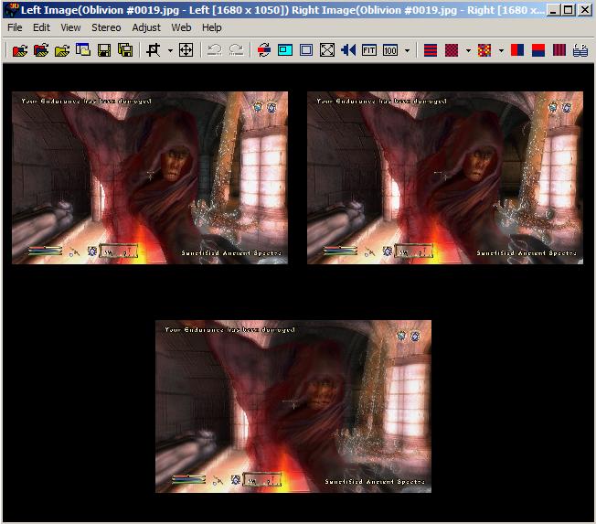
Task: Select interlaced view with red striped icon
Action: coord(431,50)
